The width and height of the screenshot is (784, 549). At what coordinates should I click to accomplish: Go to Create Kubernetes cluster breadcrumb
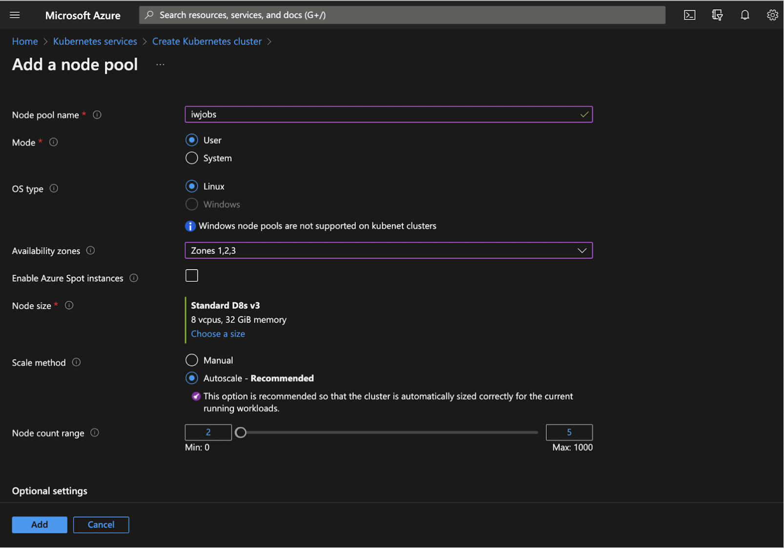[x=207, y=41]
